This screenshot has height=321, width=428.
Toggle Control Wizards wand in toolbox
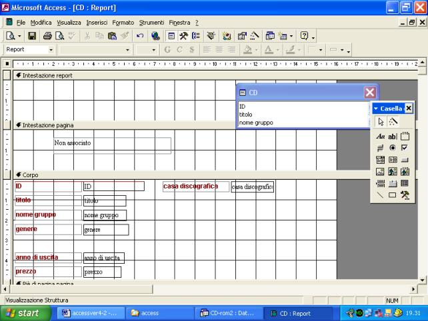(393, 122)
